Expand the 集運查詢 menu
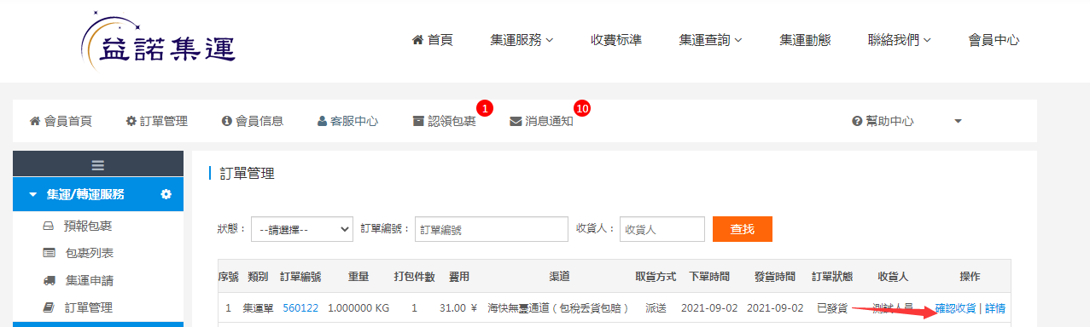 710,40
